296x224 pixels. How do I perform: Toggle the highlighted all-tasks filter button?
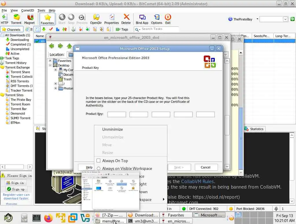(x=37, y=29)
